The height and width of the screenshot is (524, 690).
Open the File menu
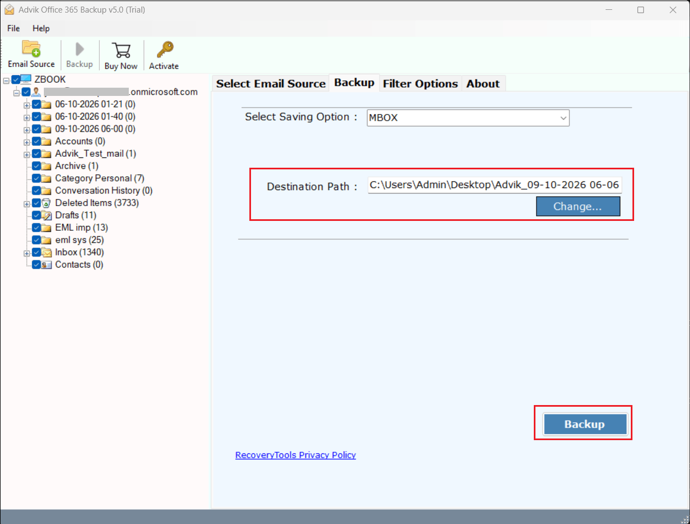pyautogui.click(x=14, y=29)
